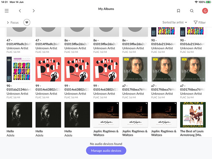
Task: Click Manage audio devices button
Action: pos(106,150)
